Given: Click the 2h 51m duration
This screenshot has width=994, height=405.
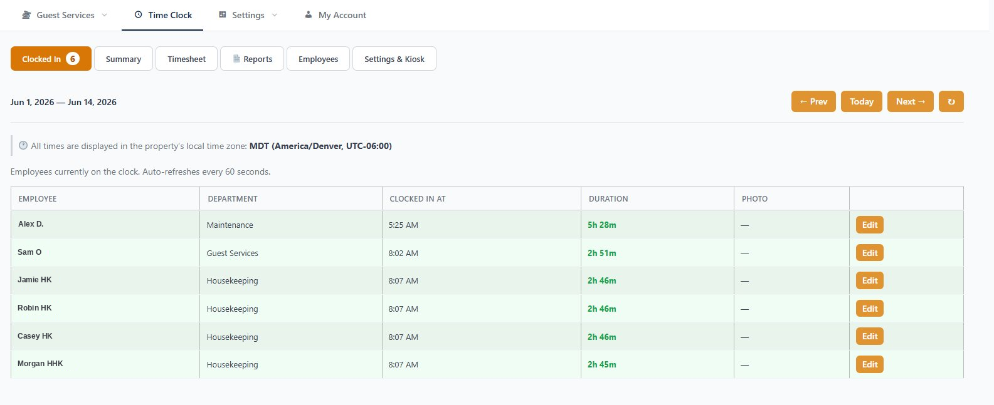Looking at the screenshot, I should (x=602, y=253).
